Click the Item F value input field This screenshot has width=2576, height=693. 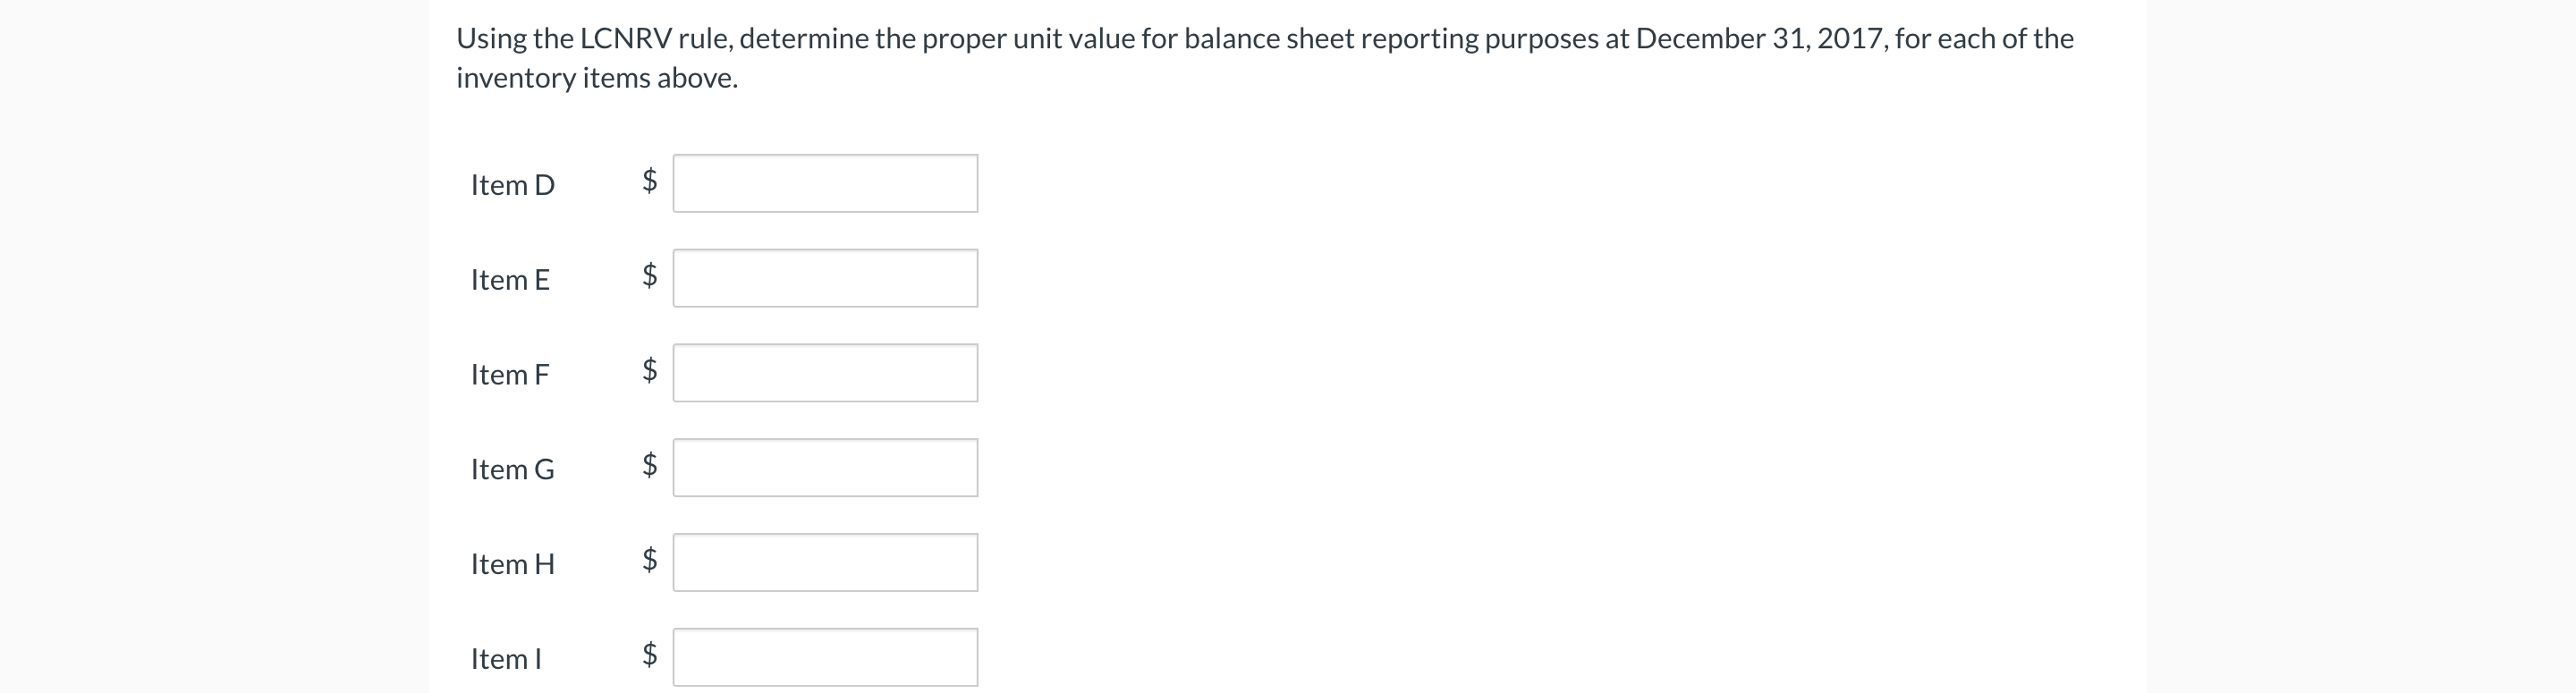(826, 372)
